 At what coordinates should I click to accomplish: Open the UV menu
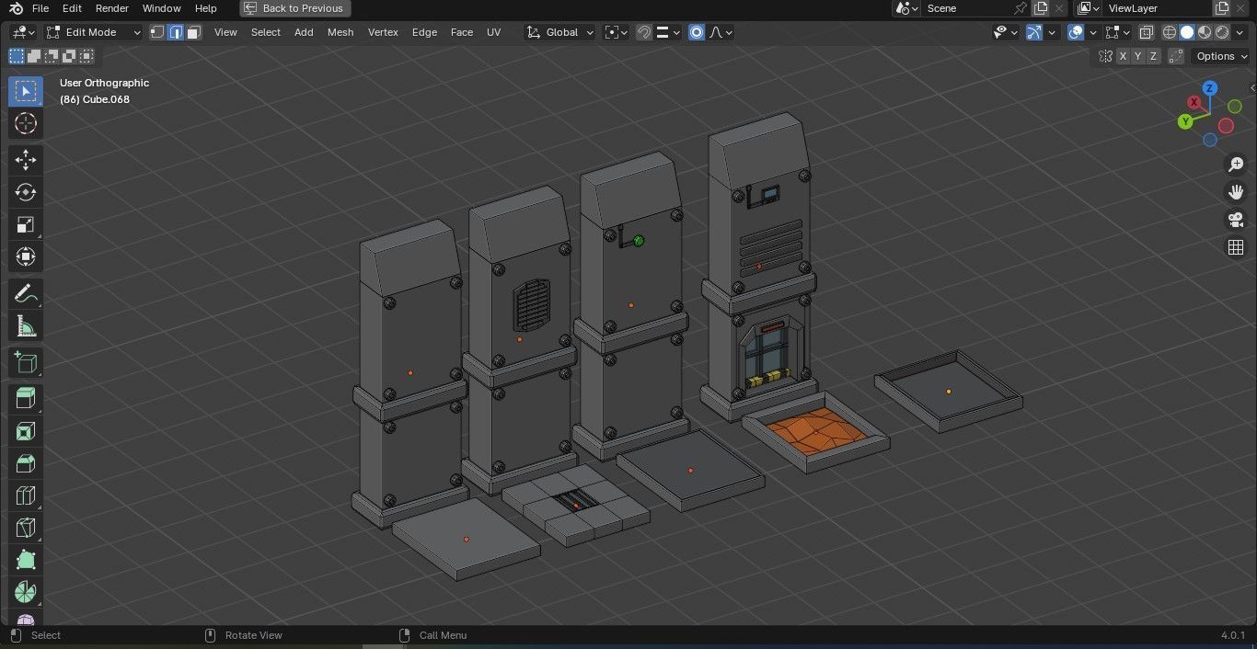pyautogui.click(x=494, y=32)
